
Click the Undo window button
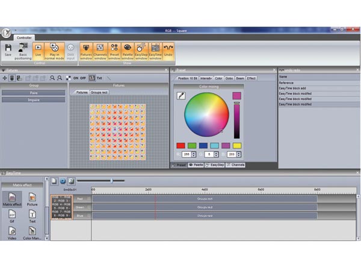point(168,51)
